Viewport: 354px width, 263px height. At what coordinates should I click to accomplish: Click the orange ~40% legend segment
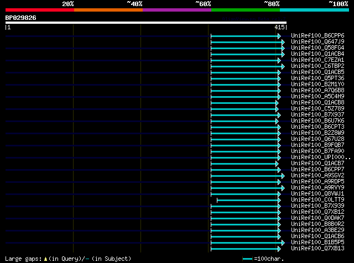point(108,10)
